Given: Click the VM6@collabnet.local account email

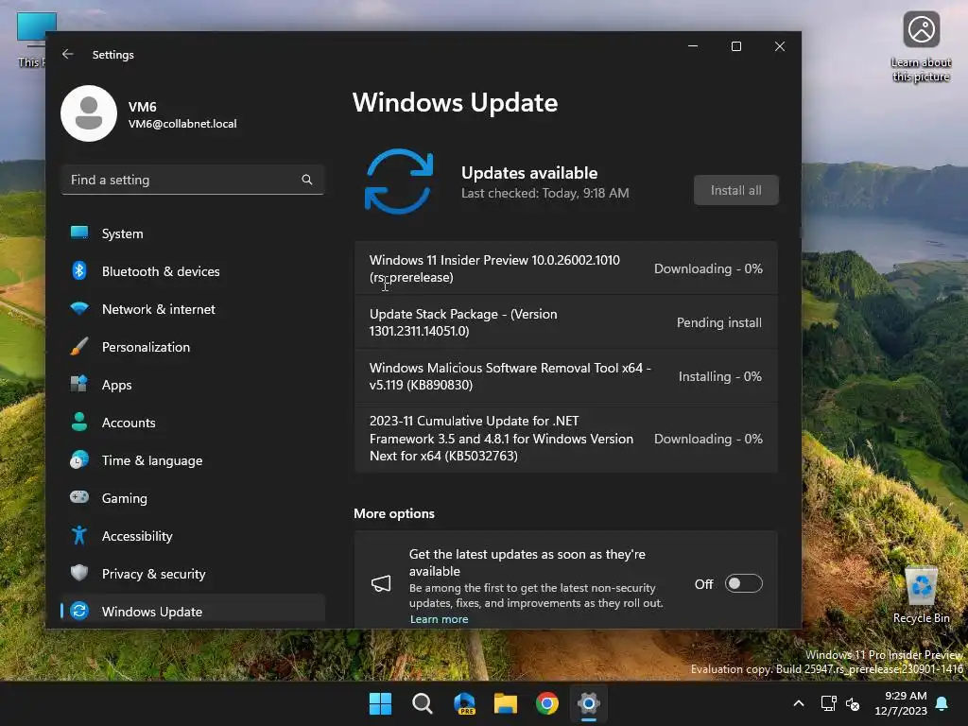Looking at the screenshot, I should pyautogui.click(x=182, y=124).
